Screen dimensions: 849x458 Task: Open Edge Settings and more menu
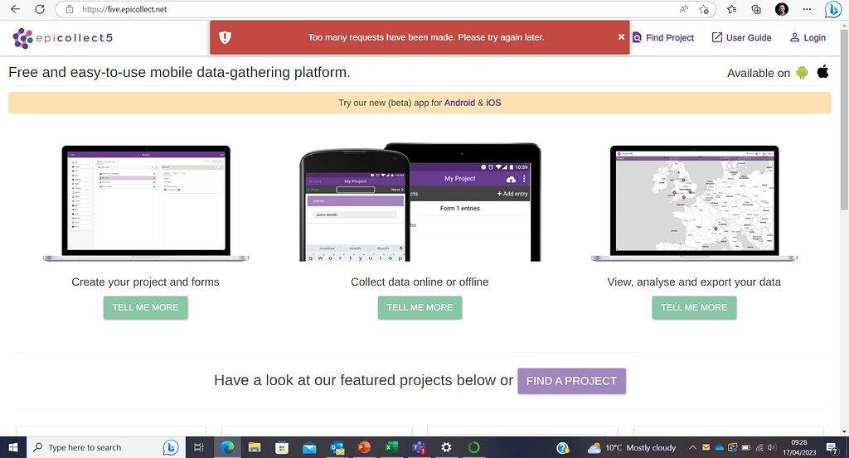click(808, 9)
